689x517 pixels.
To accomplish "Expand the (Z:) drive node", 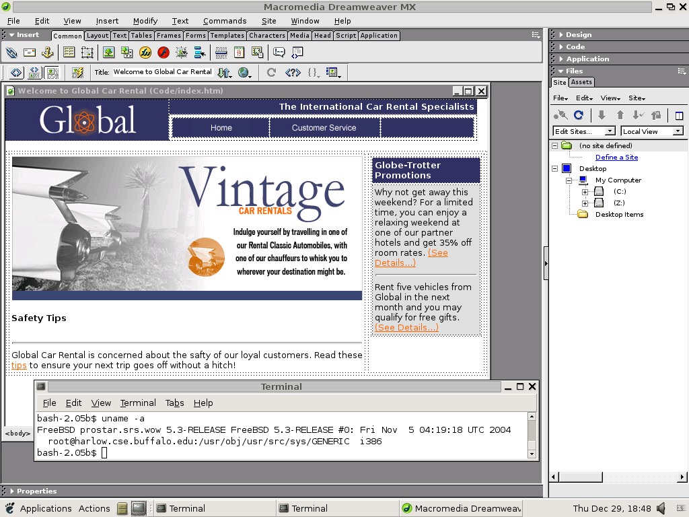I will (x=585, y=203).
